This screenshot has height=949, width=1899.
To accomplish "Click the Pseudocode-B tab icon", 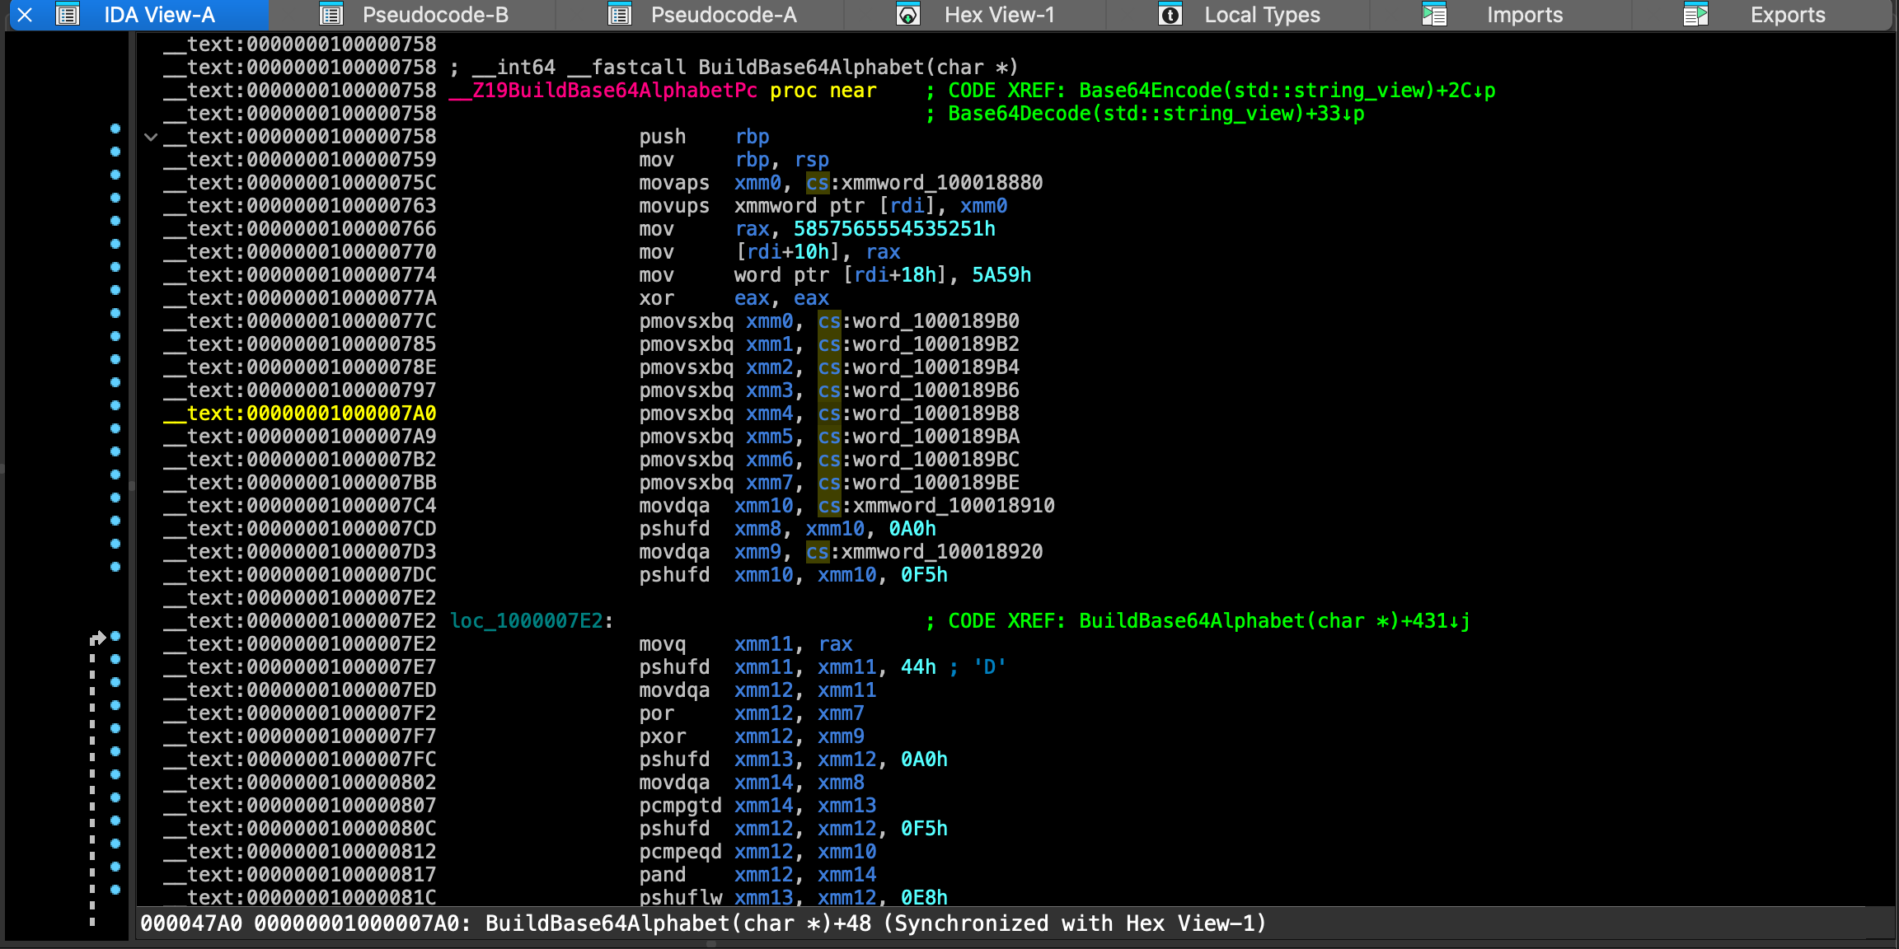I will [x=331, y=15].
